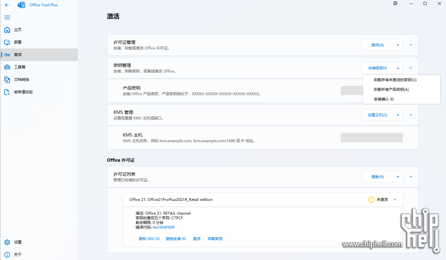Choose 安装确认 ID menu entry
This screenshot has width=446, height=260.
coord(401,99)
